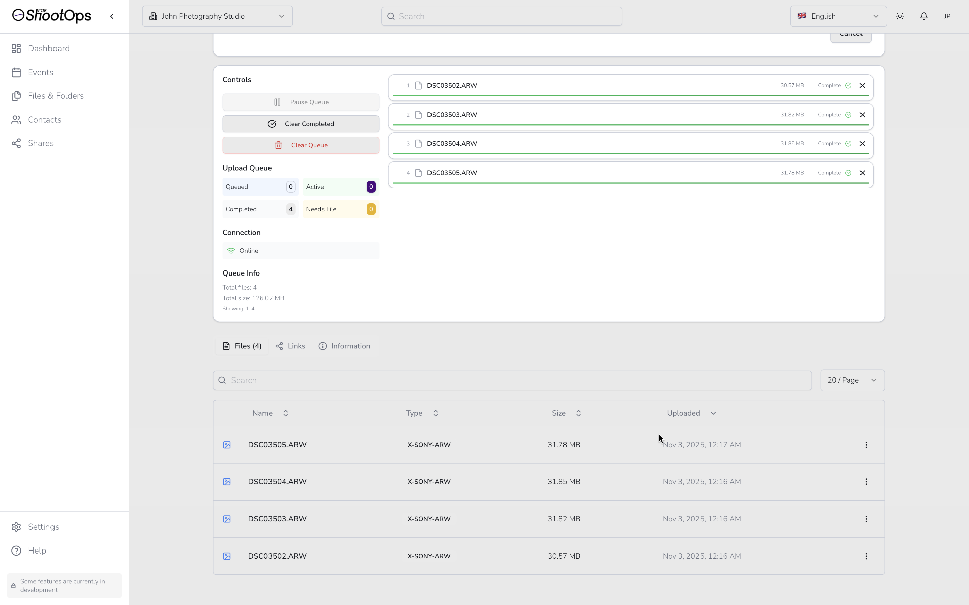Open the notifications bell

click(x=924, y=16)
